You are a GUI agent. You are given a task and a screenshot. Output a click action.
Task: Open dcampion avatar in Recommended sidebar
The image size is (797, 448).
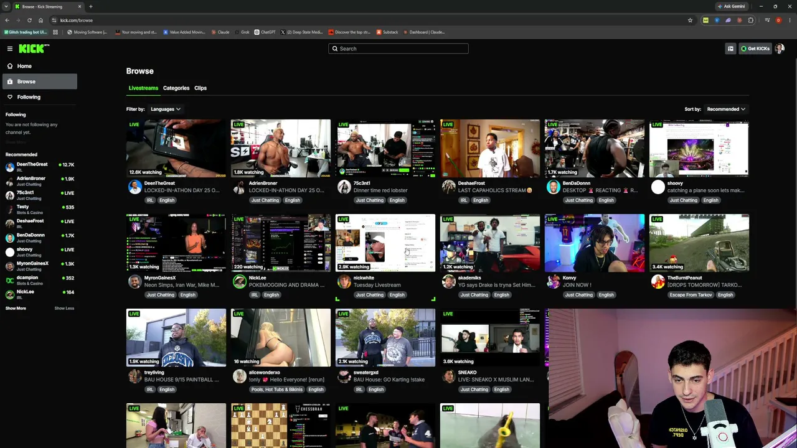coord(9,280)
